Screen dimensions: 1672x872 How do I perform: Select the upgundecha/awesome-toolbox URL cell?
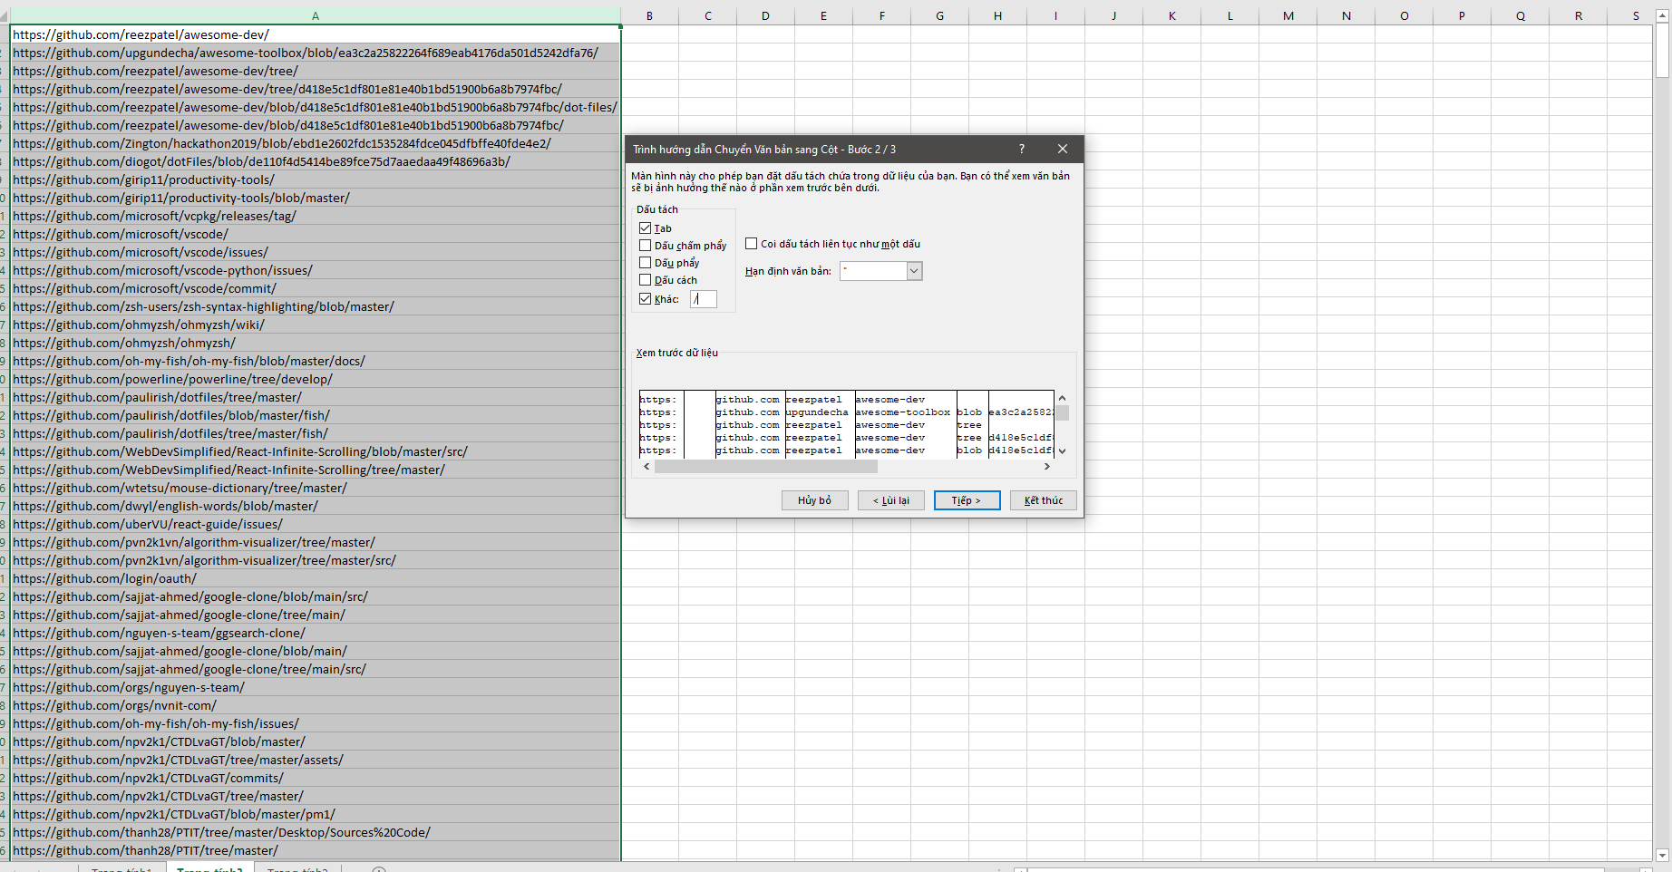[316, 53]
